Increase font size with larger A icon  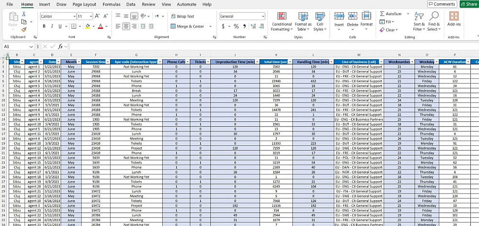coord(97,16)
